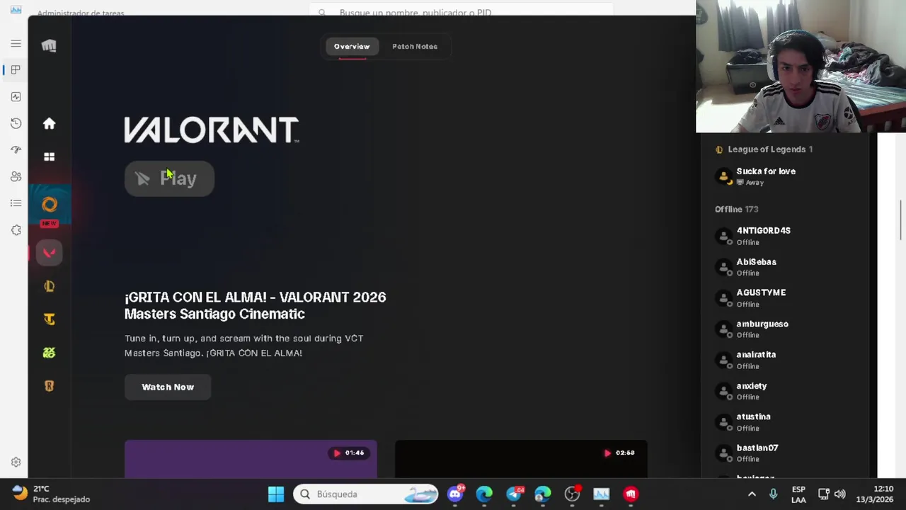The width and height of the screenshot is (906, 510).
Task: Click the Task Manager search field
Action: tap(461, 12)
